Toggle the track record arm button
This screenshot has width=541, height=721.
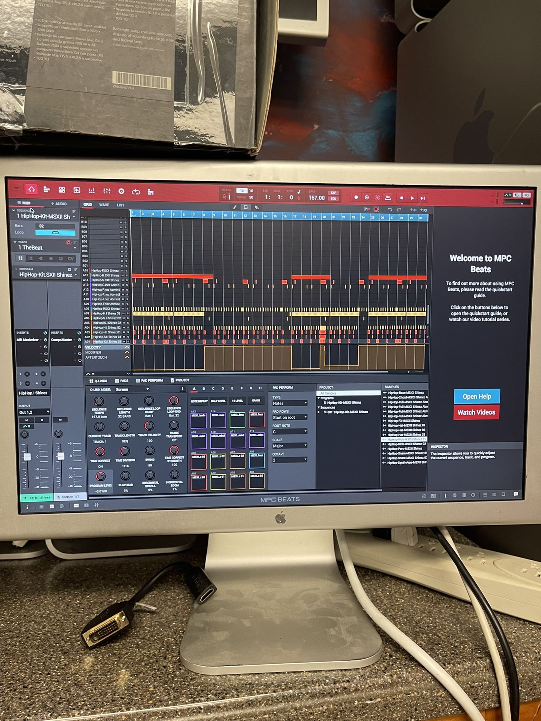pyautogui.click(x=68, y=243)
